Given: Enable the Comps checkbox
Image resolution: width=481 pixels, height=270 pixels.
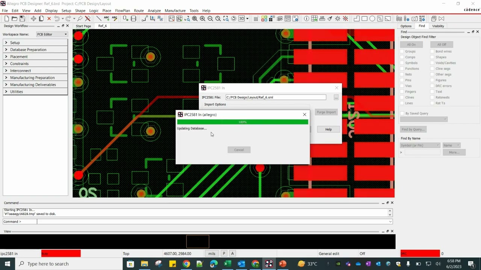Looking at the screenshot, I should [402, 57].
